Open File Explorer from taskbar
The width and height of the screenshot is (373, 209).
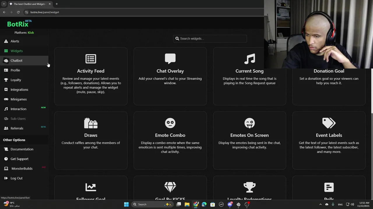click(187, 204)
